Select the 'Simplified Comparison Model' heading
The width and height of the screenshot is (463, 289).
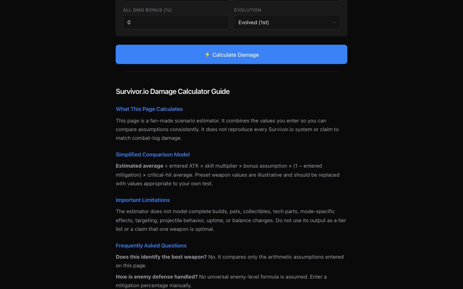153,155
